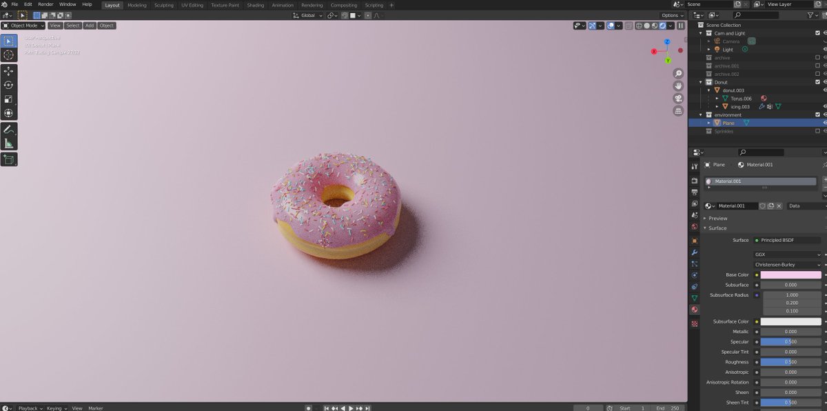
Task: Select the icing.003 object in outliner
Action: [735, 107]
